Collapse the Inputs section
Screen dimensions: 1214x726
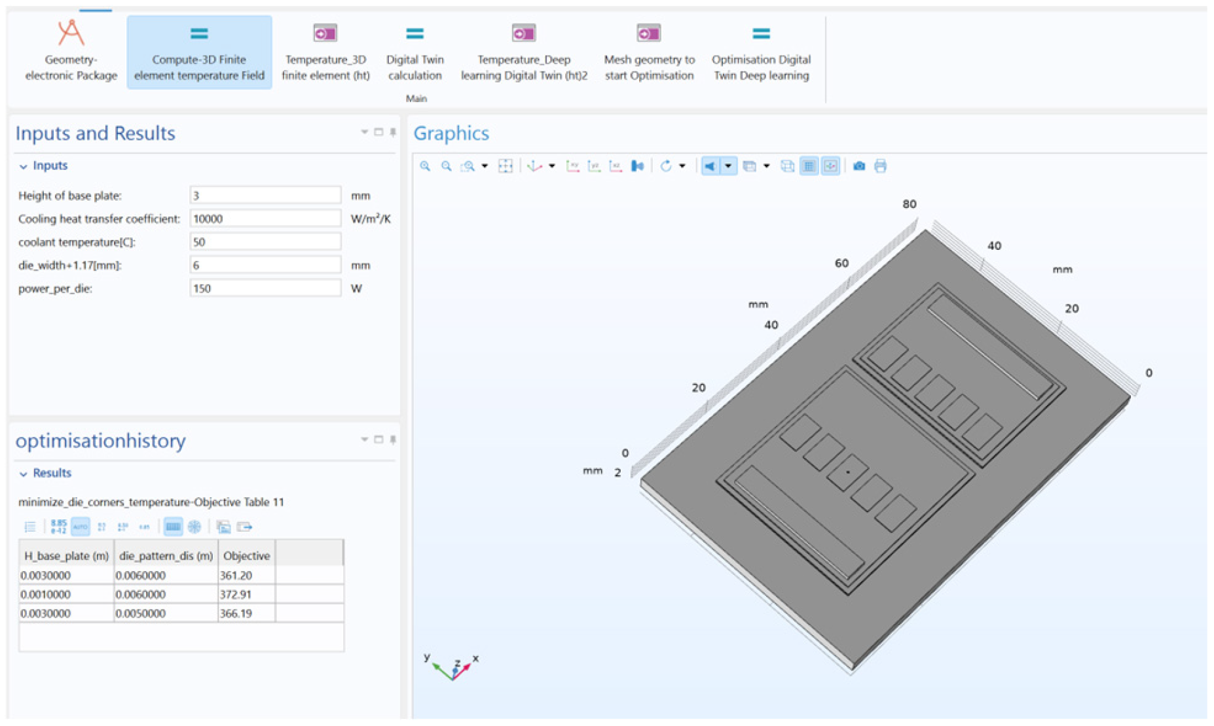click(x=24, y=166)
